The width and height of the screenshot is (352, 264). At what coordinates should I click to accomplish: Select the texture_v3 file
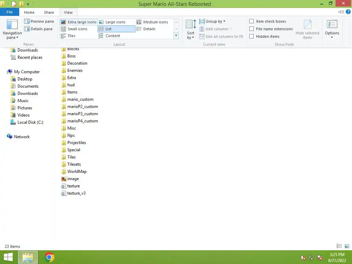[x=74, y=193]
